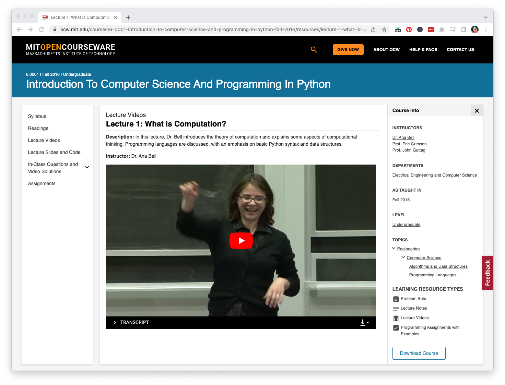Close the Lecture 1 tab
Viewport: 505px width, 385px height.
coord(115,17)
